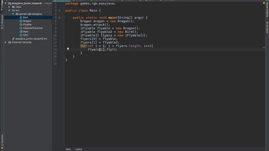Select Bird in the project tree
Image resolution: width=269 pixels, height=151 pixels.
tap(25, 18)
